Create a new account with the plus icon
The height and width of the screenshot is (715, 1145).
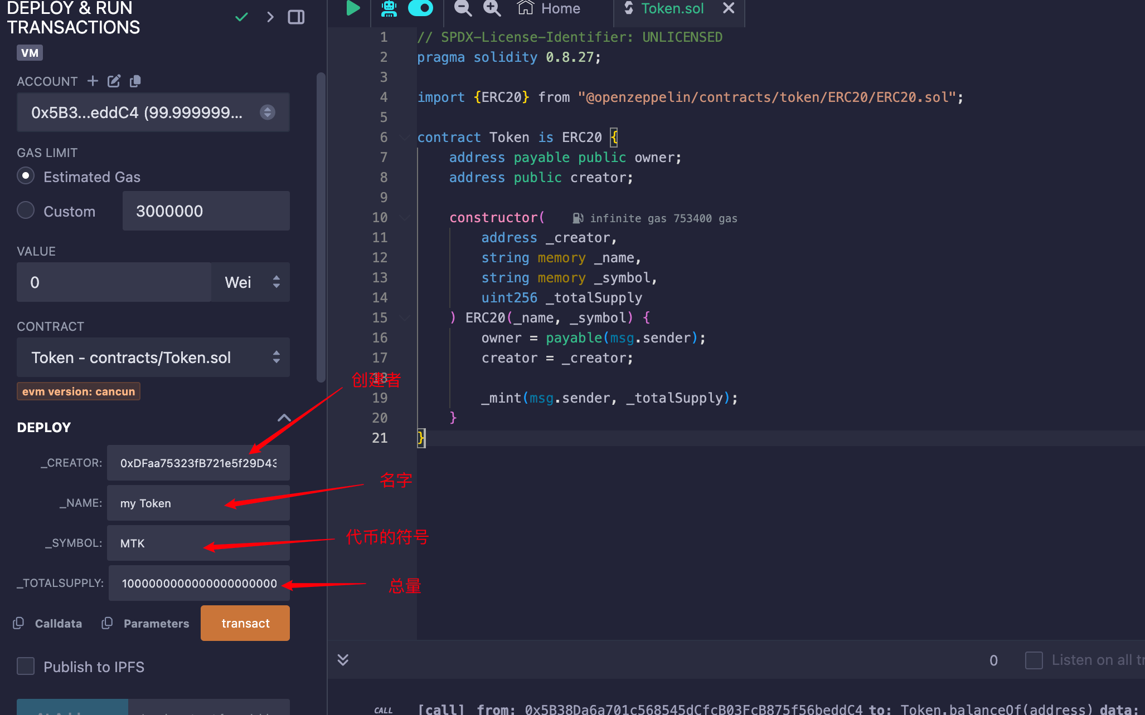93,81
